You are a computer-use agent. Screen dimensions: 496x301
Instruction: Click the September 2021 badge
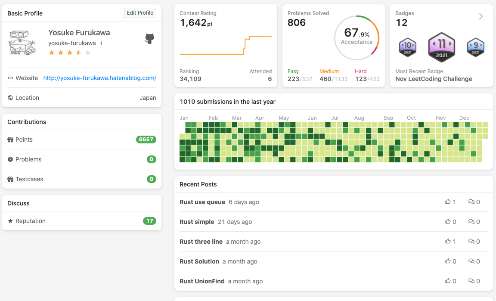pos(476,47)
